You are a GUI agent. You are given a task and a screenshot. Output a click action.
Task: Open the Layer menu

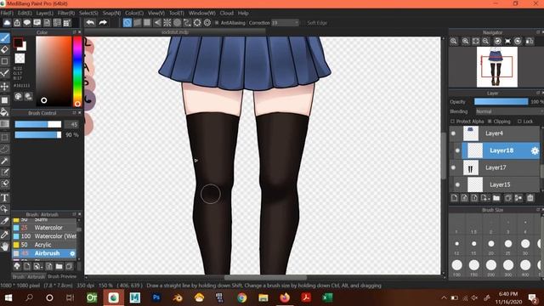[44, 14]
